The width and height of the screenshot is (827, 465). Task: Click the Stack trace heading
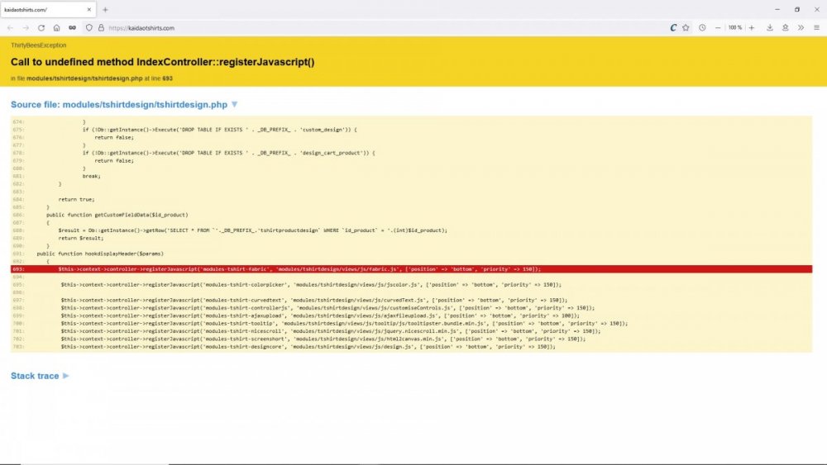(x=35, y=376)
